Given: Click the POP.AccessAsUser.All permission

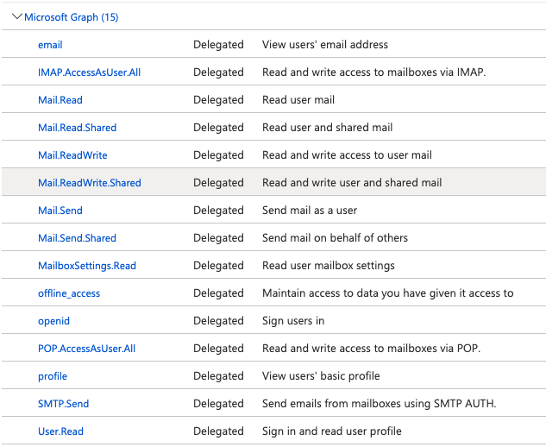Looking at the screenshot, I should (x=86, y=349).
